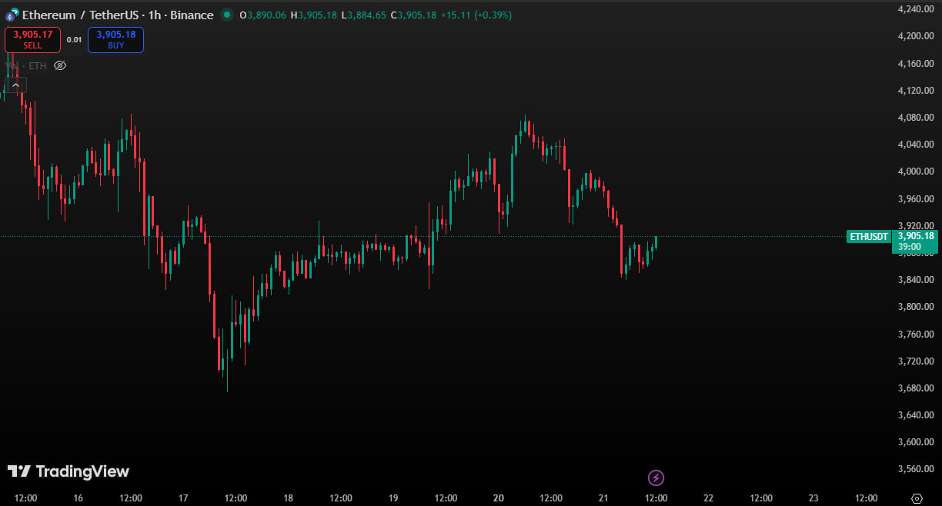Toggle Vol ETH indicator visibility eye icon
942x506 pixels.
click(60, 66)
